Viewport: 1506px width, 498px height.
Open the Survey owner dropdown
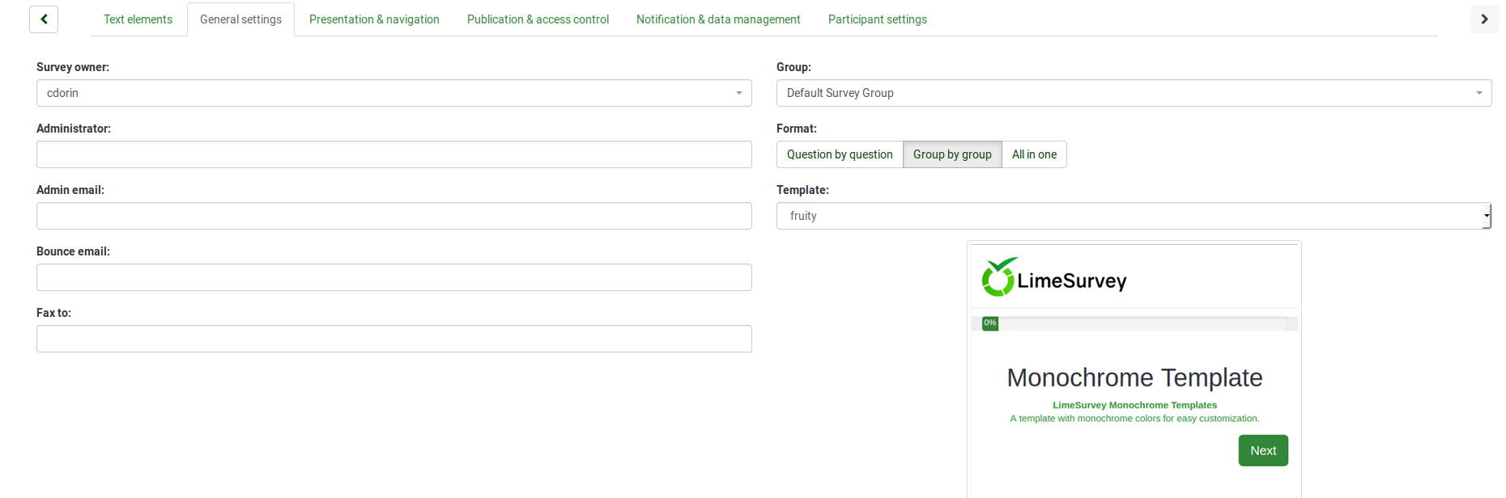(394, 93)
